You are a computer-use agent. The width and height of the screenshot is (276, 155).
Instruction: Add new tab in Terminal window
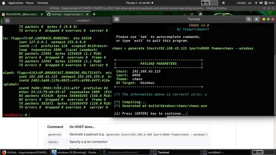(116, 19)
